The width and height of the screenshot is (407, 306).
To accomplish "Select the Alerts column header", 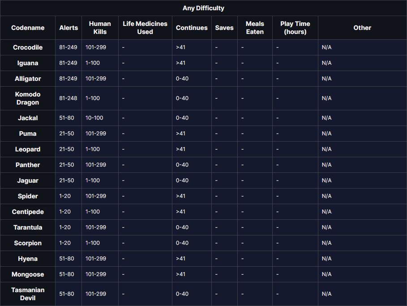I will coord(69,28).
